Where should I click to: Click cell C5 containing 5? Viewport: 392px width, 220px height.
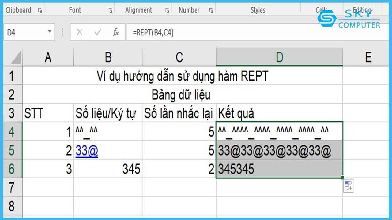pyautogui.click(x=179, y=150)
